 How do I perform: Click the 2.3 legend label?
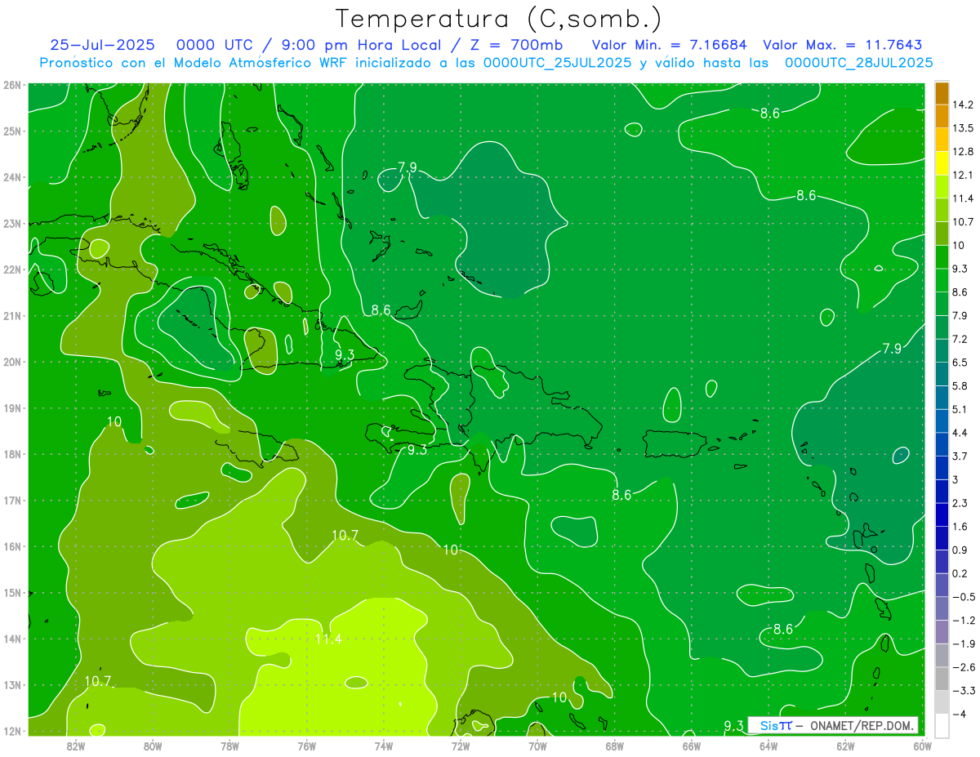tap(960, 503)
